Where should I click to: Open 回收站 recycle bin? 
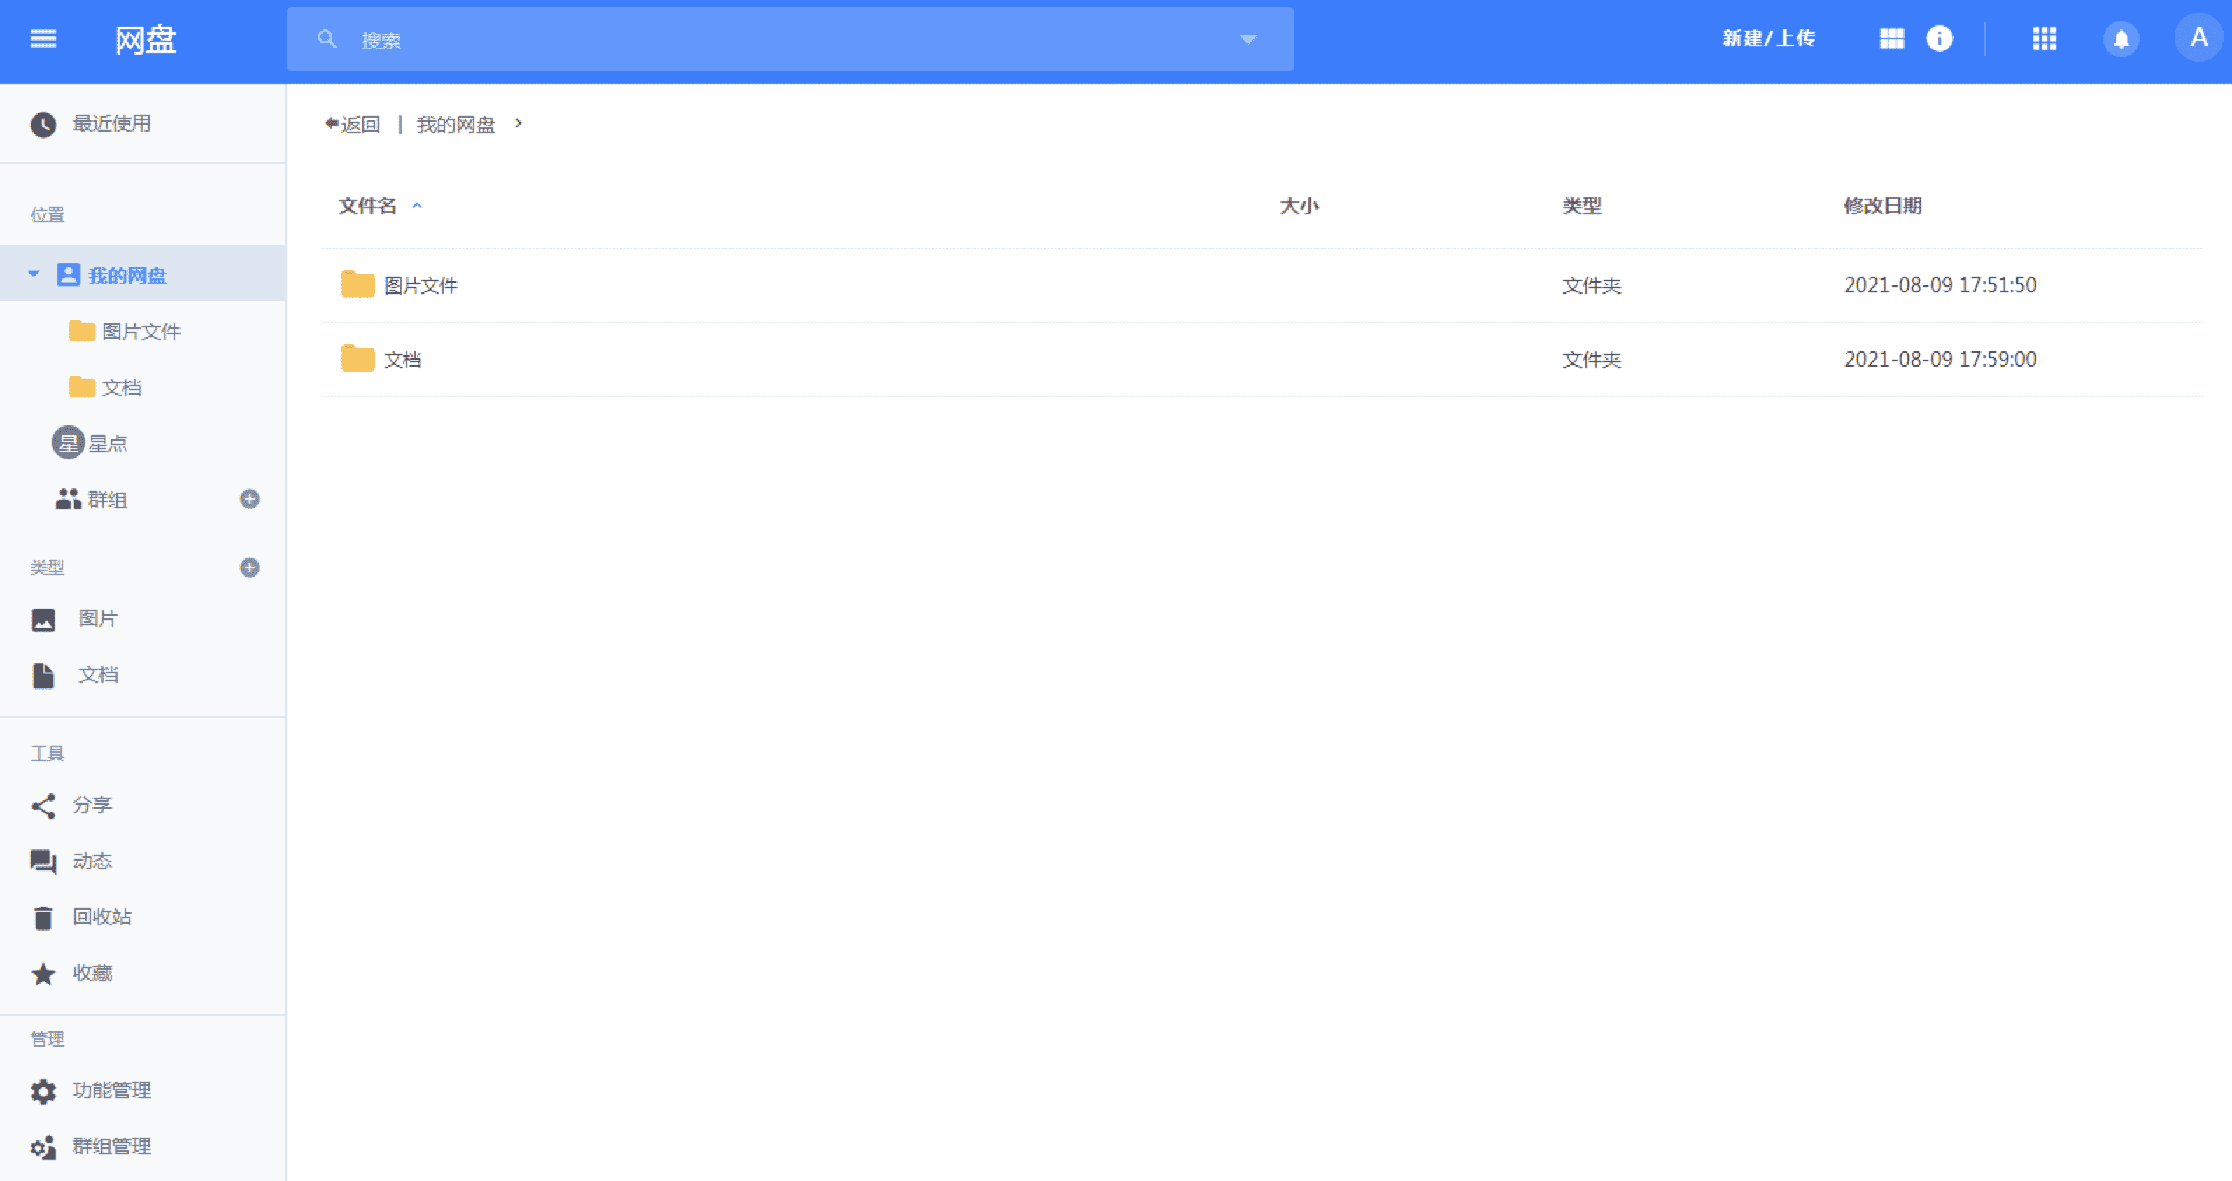(101, 917)
